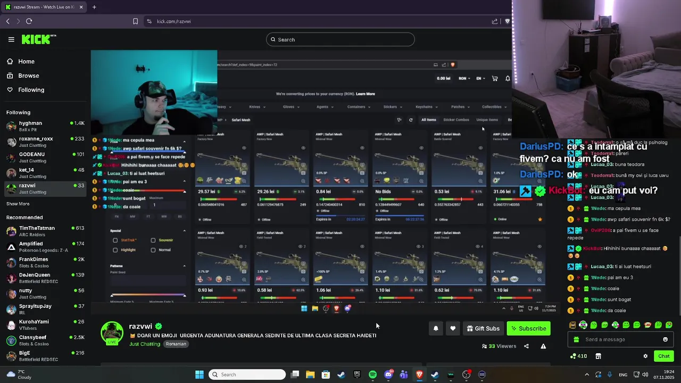The height and width of the screenshot is (383, 681).
Task: Reload the page in the browser
Action: 29,21
